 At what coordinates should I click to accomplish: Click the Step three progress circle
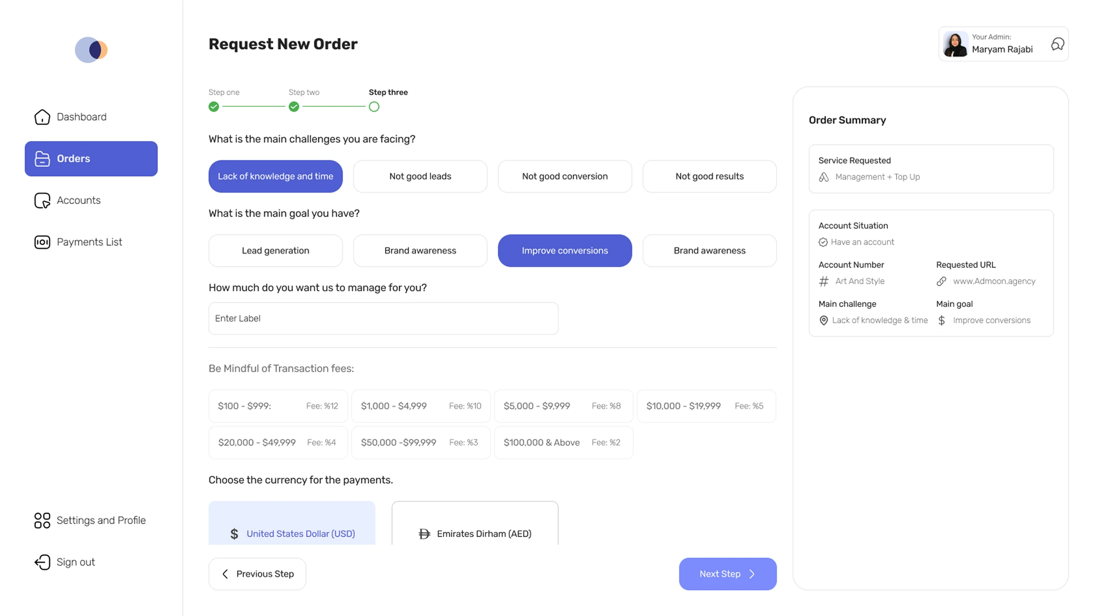pos(374,107)
